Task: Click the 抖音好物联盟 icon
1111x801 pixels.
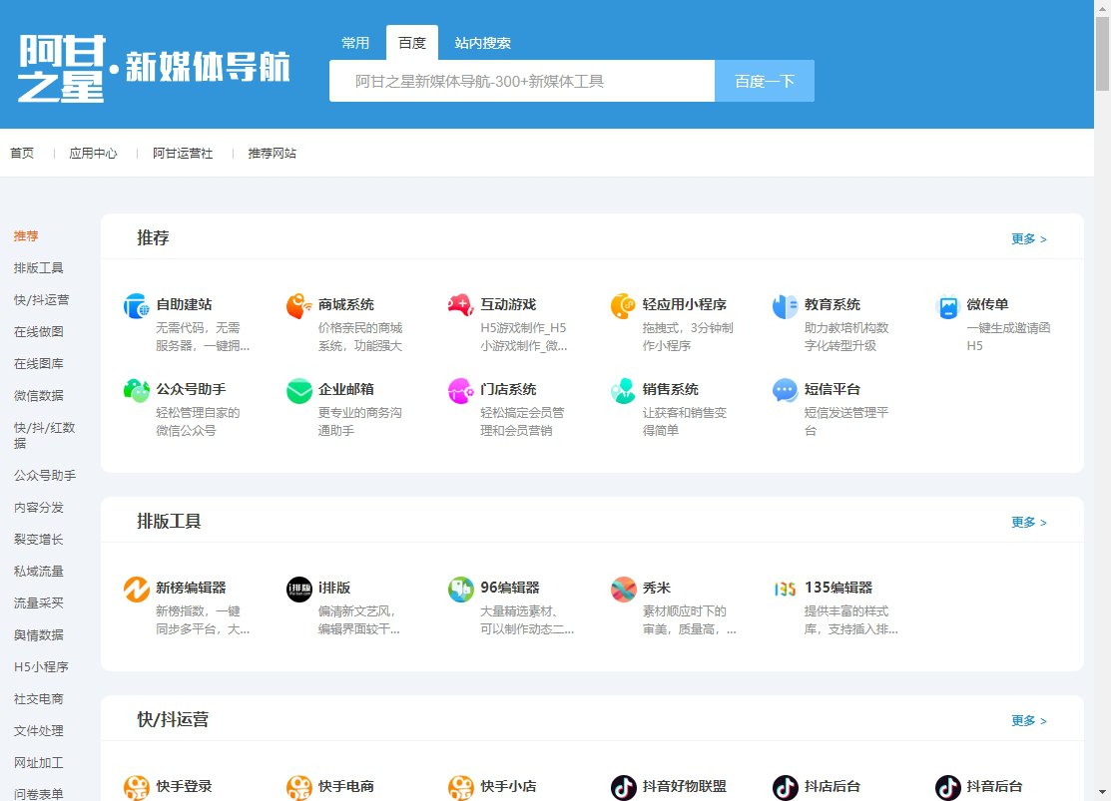Action: coord(623,788)
